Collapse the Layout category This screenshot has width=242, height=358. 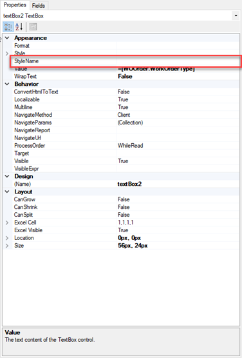coord(7,192)
